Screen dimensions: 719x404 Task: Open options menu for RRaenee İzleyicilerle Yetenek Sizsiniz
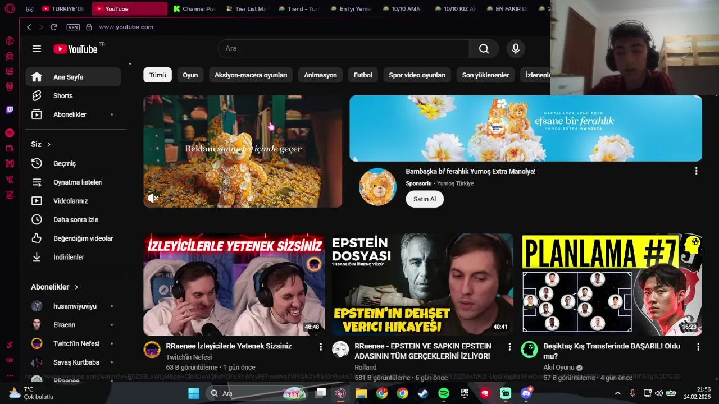tap(321, 347)
